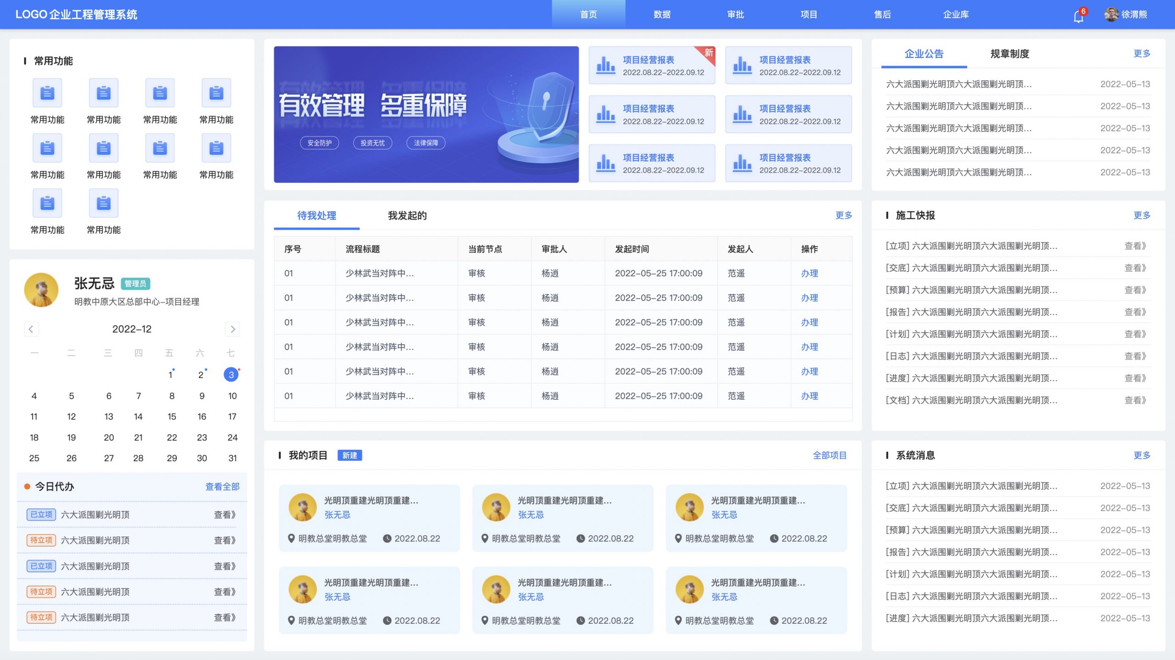Open the notification bell with badge 6
This screenshot has height=660, width=1175.
[x=1078, y=16]
